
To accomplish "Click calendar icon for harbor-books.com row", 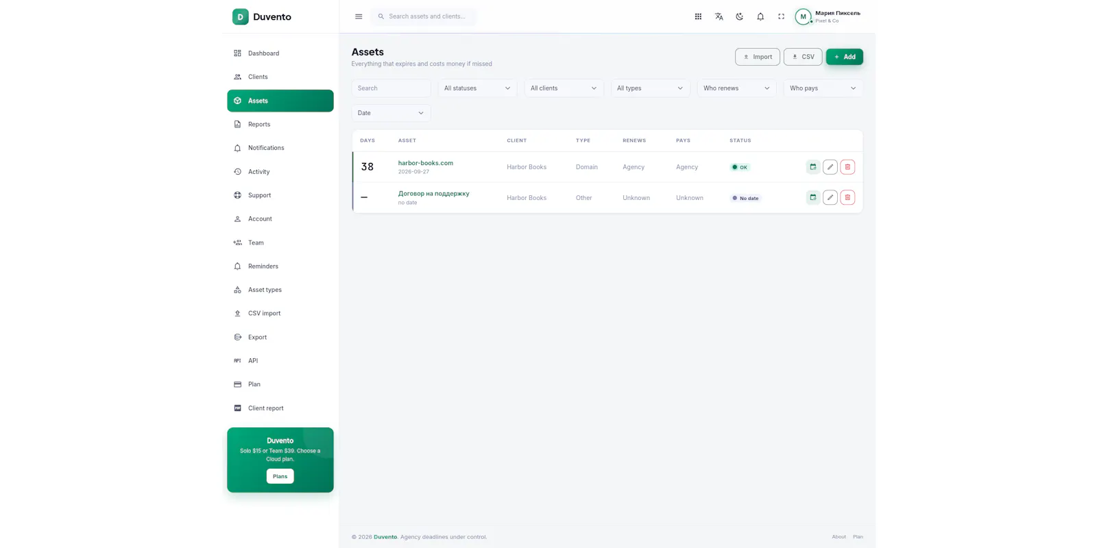I will click(x=812, y=166).
